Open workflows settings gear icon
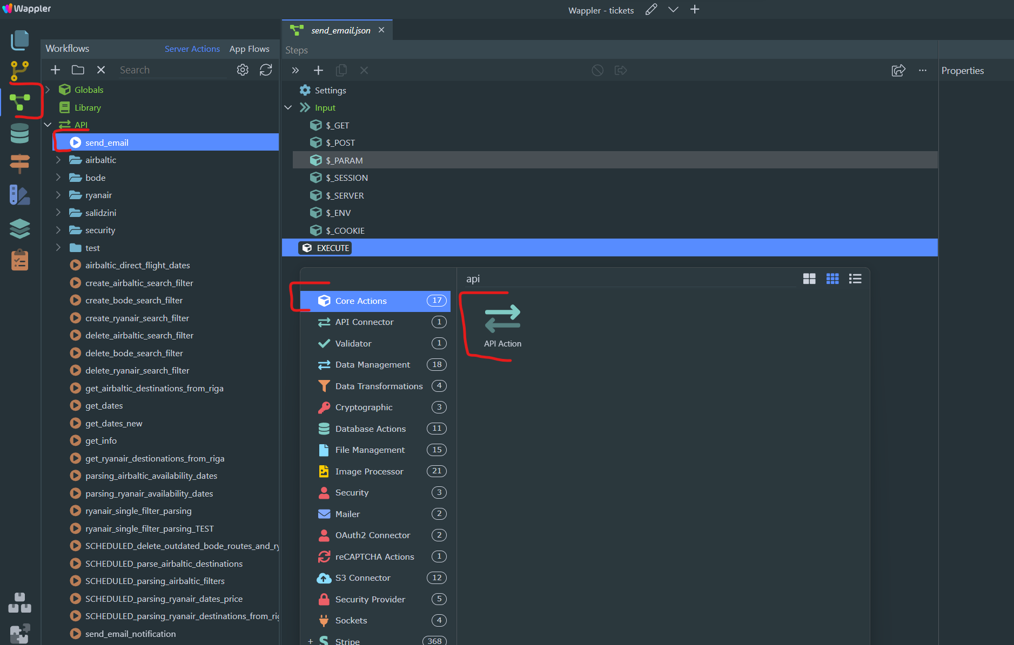The width and height of the screenshot is (1014, 645). click(x=243, y=70)
